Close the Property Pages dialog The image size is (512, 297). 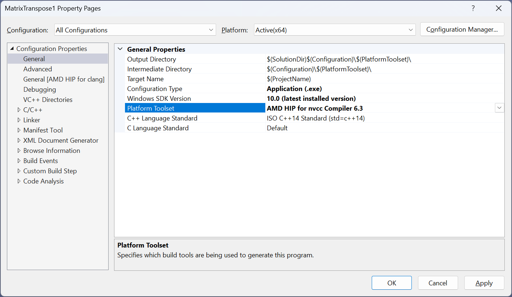[499, 8]
